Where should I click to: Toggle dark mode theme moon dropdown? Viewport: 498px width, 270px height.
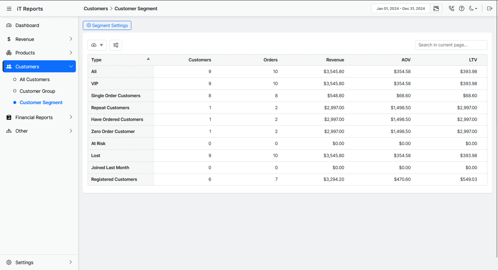tap(473, 8)
